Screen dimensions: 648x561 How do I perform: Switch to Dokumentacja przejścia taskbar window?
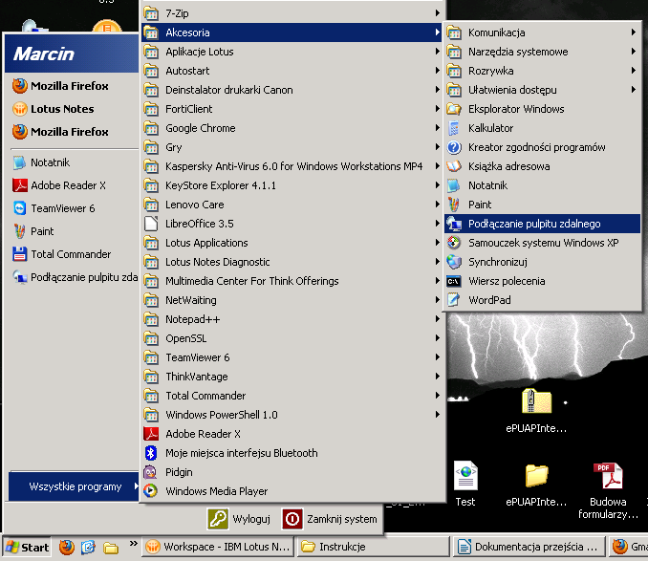[x=529, y=547]
